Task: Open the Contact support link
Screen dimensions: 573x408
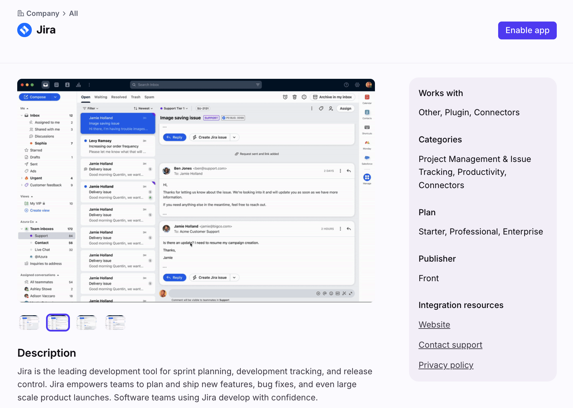Action: pos(450,345)
